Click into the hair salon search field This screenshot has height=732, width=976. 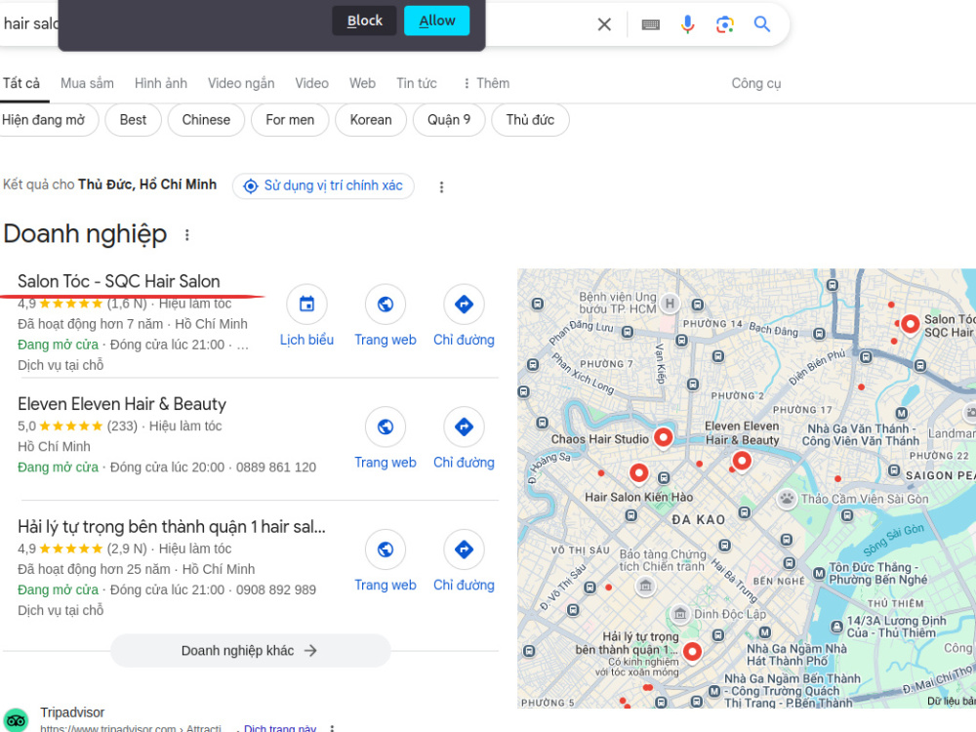tap(30, 23)
